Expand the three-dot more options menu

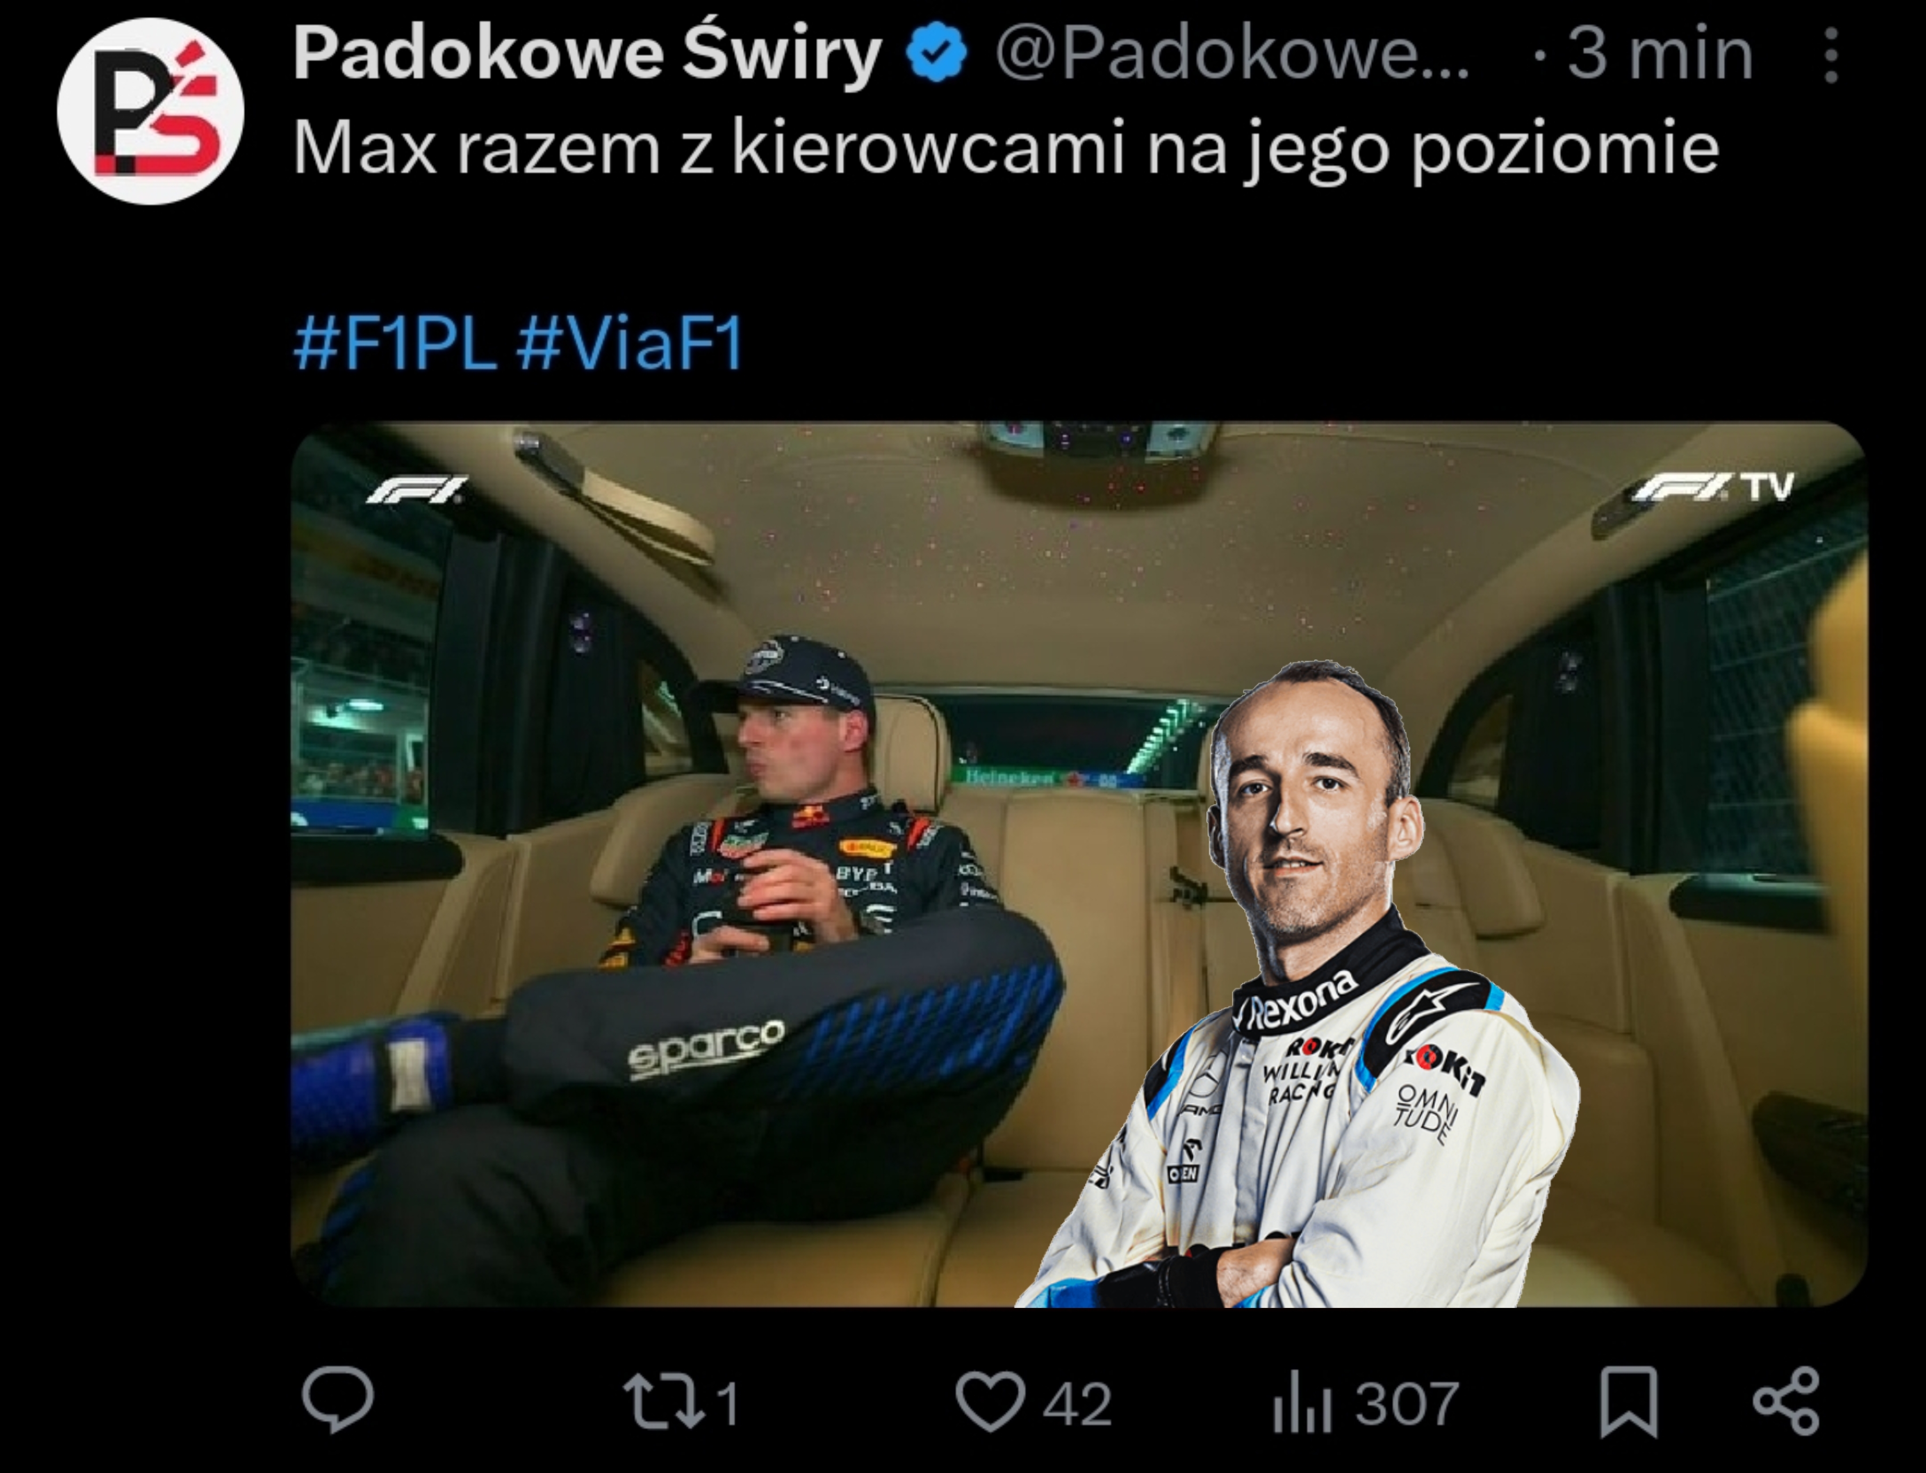tap(1831, 55)
